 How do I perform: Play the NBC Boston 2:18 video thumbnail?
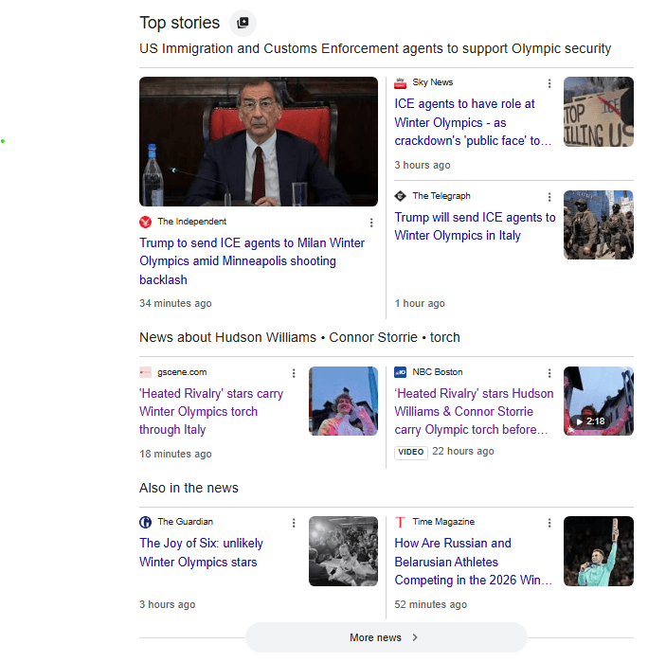point(598,401)
